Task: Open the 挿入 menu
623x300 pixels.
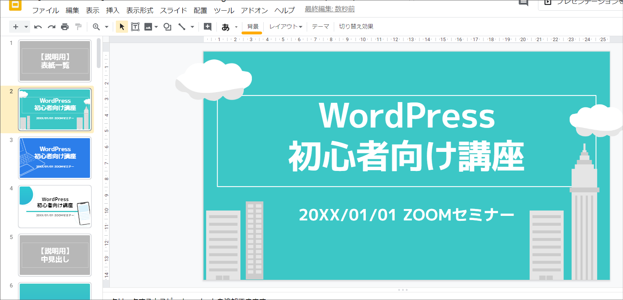Action: [x=112, y=10]
